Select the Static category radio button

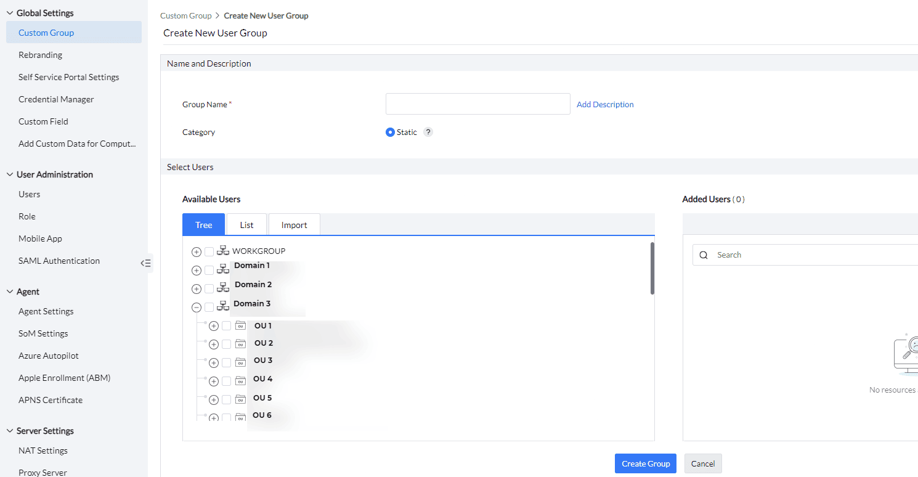(389, 131)
